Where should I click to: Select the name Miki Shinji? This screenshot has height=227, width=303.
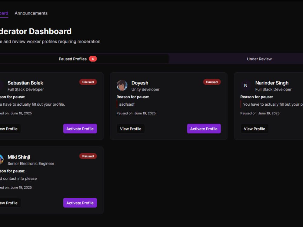pos(19,157)
